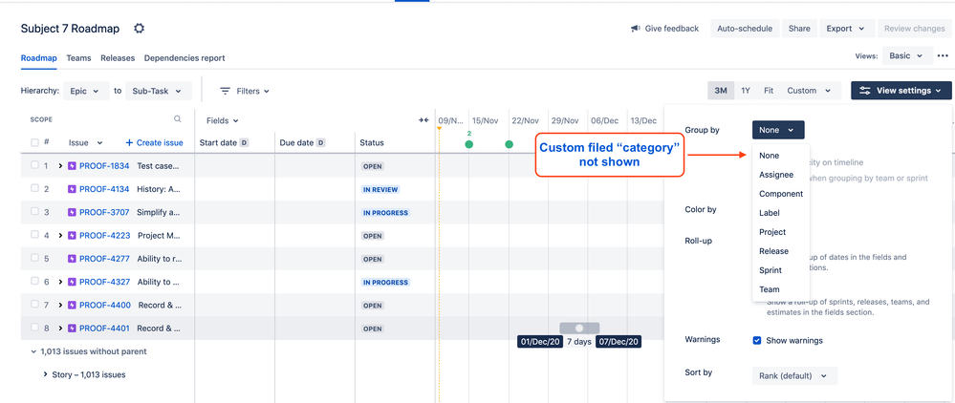Choose Label in Group by list
Viewport: 955px width, 403px height.
[x=781, y=213]
